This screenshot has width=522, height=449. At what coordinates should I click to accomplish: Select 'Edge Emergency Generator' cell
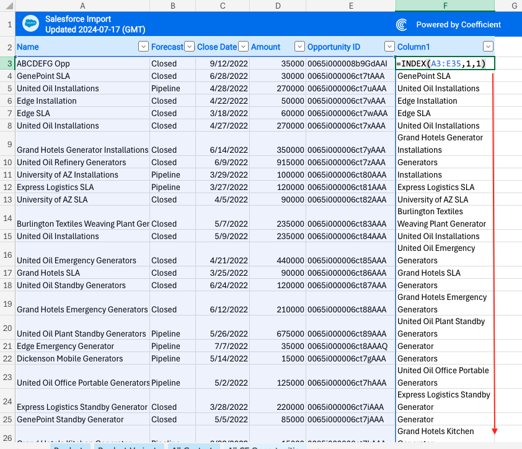(82, 347)
